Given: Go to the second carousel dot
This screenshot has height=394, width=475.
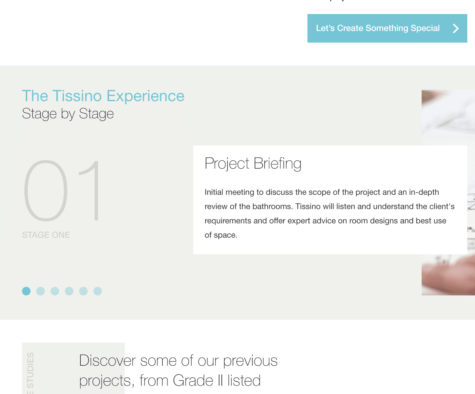Looking at the screenshot, I should pyautogui.click(x=41, y=291).
